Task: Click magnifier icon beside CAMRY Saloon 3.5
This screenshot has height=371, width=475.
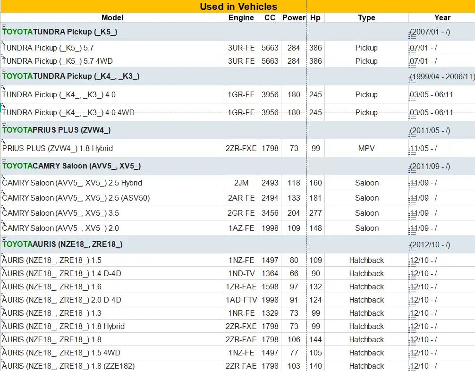Action: coord(3,207)
